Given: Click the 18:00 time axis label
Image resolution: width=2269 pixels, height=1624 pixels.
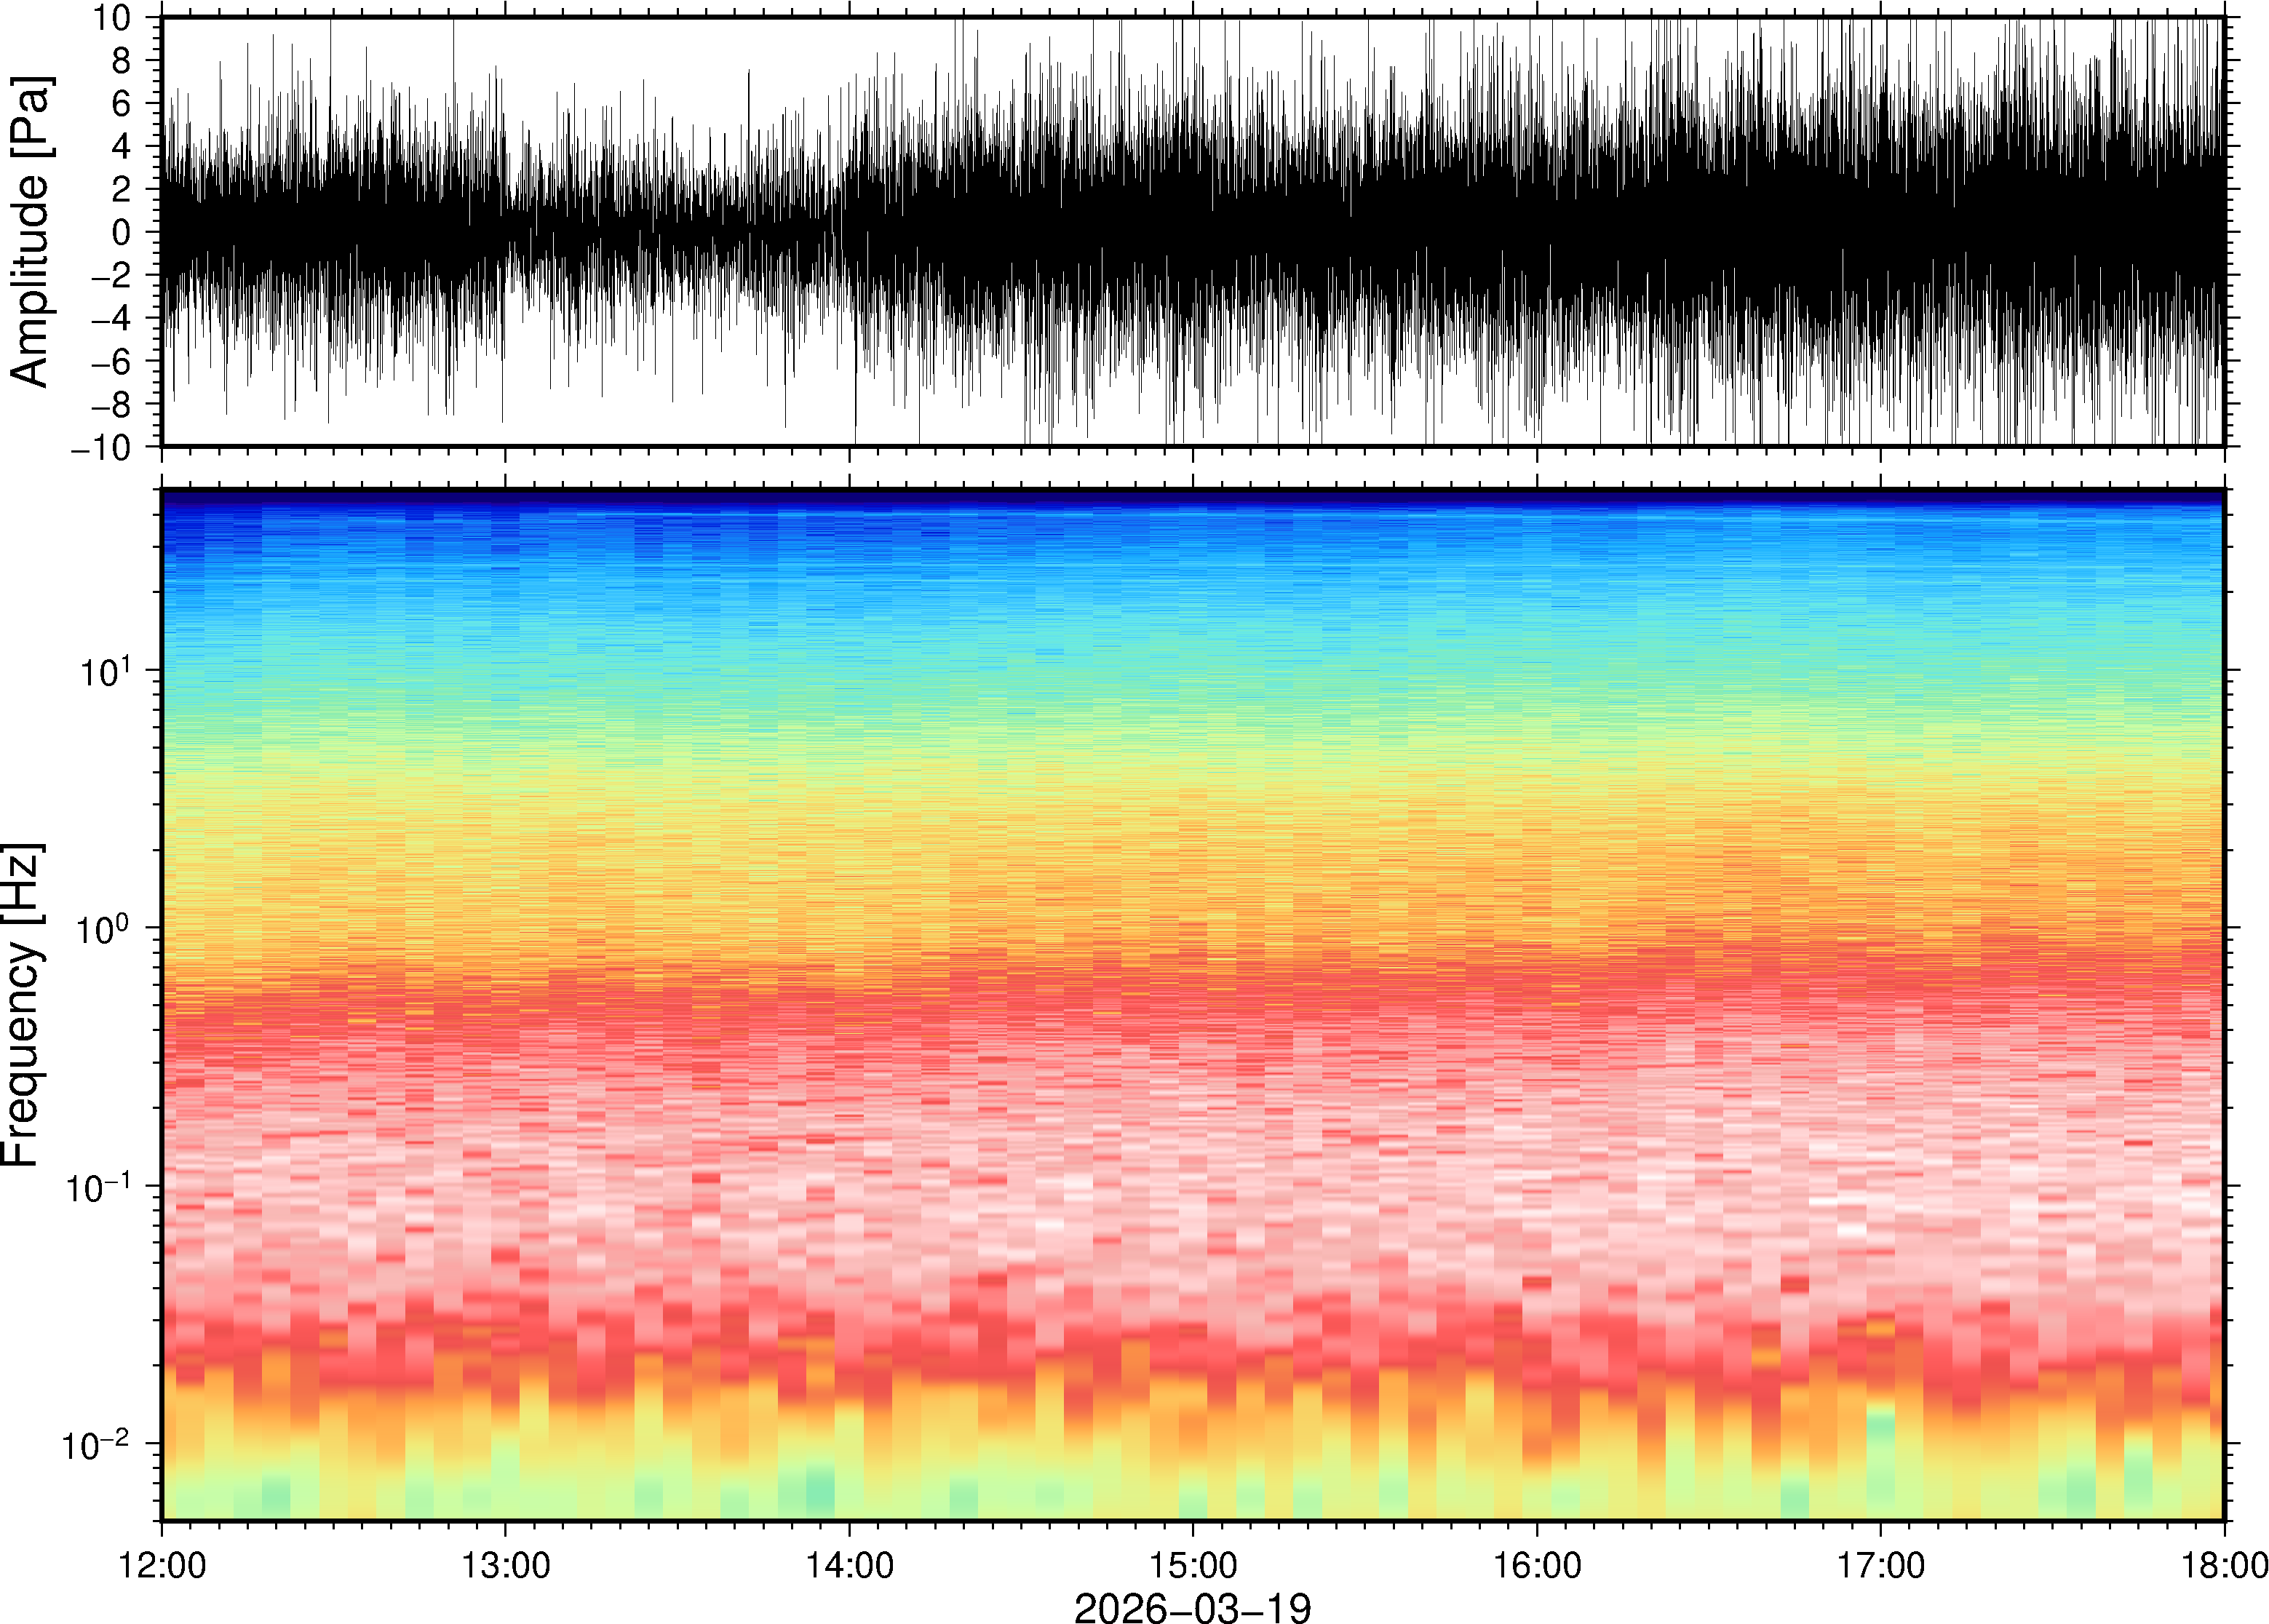Looking at the screenshot, I should tap(2224, 1565).
